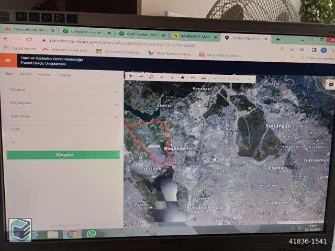Click the Başakşehir map label
Viewport: 335px width, 251px height.
178,149
